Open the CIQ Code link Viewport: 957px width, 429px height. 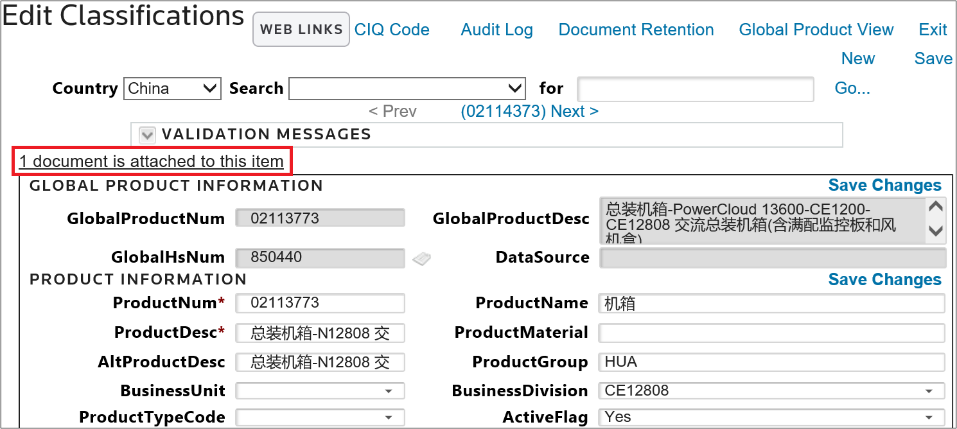[392, 30]
